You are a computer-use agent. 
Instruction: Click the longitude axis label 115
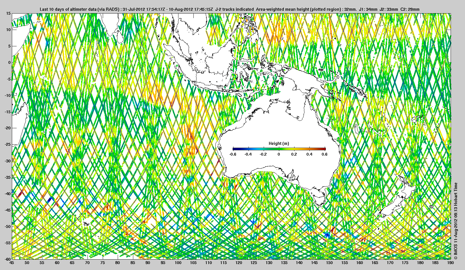click(223, 263)
